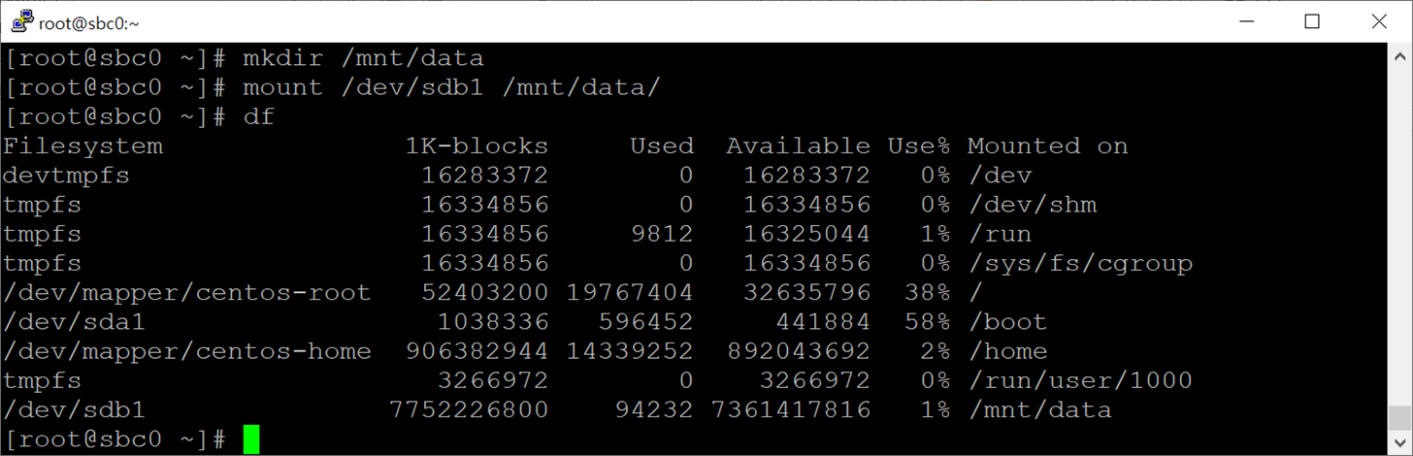Screen dimensions: 1413x456
Task: Click the '52403200' block count value
Action: coord(485,292)
